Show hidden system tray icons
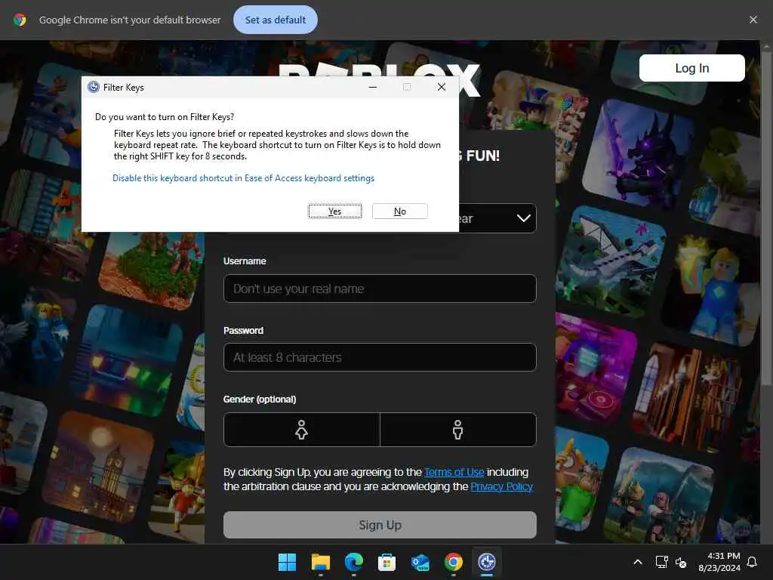 (637, 562)
